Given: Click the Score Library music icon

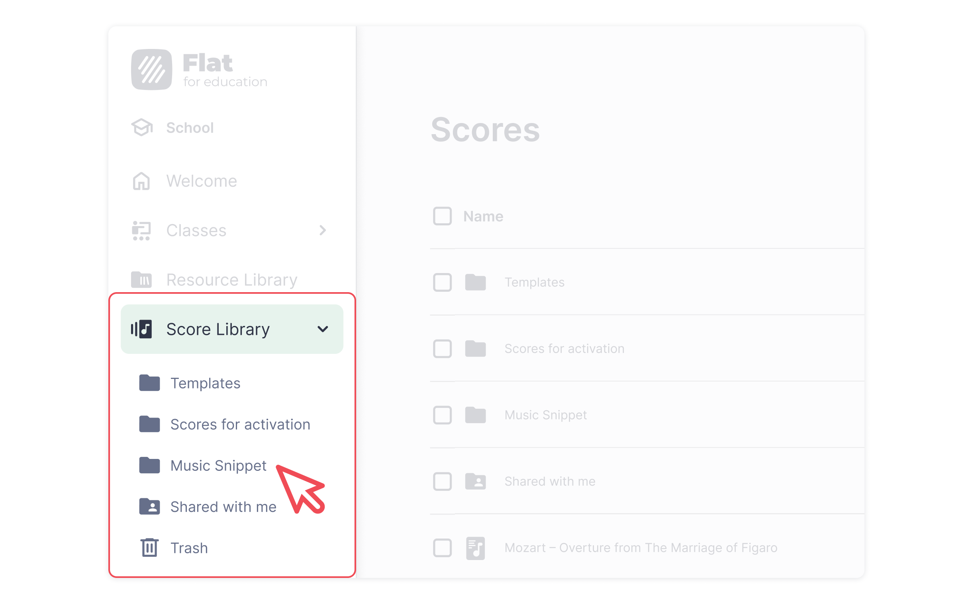Looking at the screenshot, I should (x=141, y=329).
